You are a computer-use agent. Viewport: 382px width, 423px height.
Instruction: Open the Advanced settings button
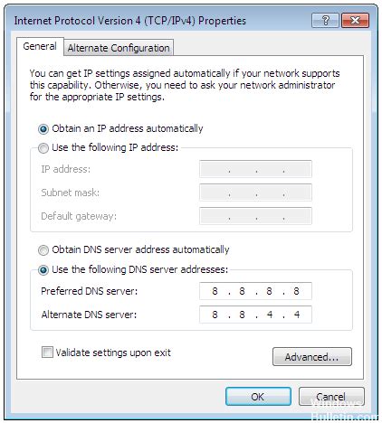point(312,357)
